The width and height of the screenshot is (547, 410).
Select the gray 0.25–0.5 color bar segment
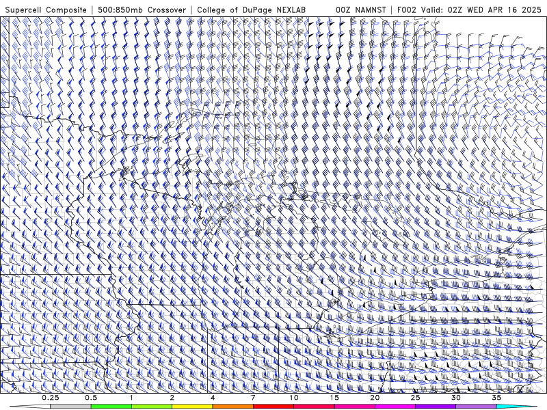(x=71, y=407)
